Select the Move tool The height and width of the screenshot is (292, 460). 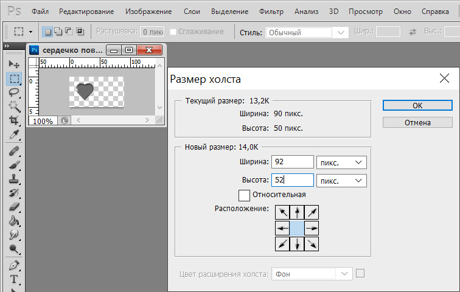click(x=14, y=64)
